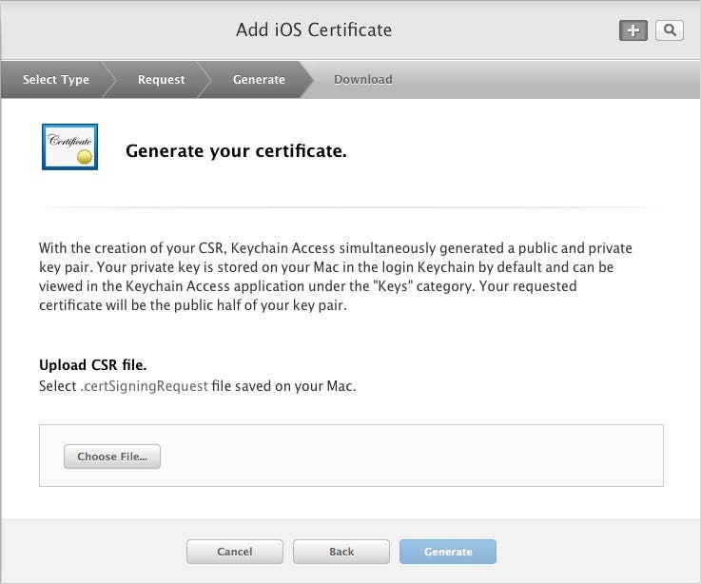Viewport: 701px width, 584px height.
Task: Click the .certSigningRequest text
Action: click(x=144, y=387)
